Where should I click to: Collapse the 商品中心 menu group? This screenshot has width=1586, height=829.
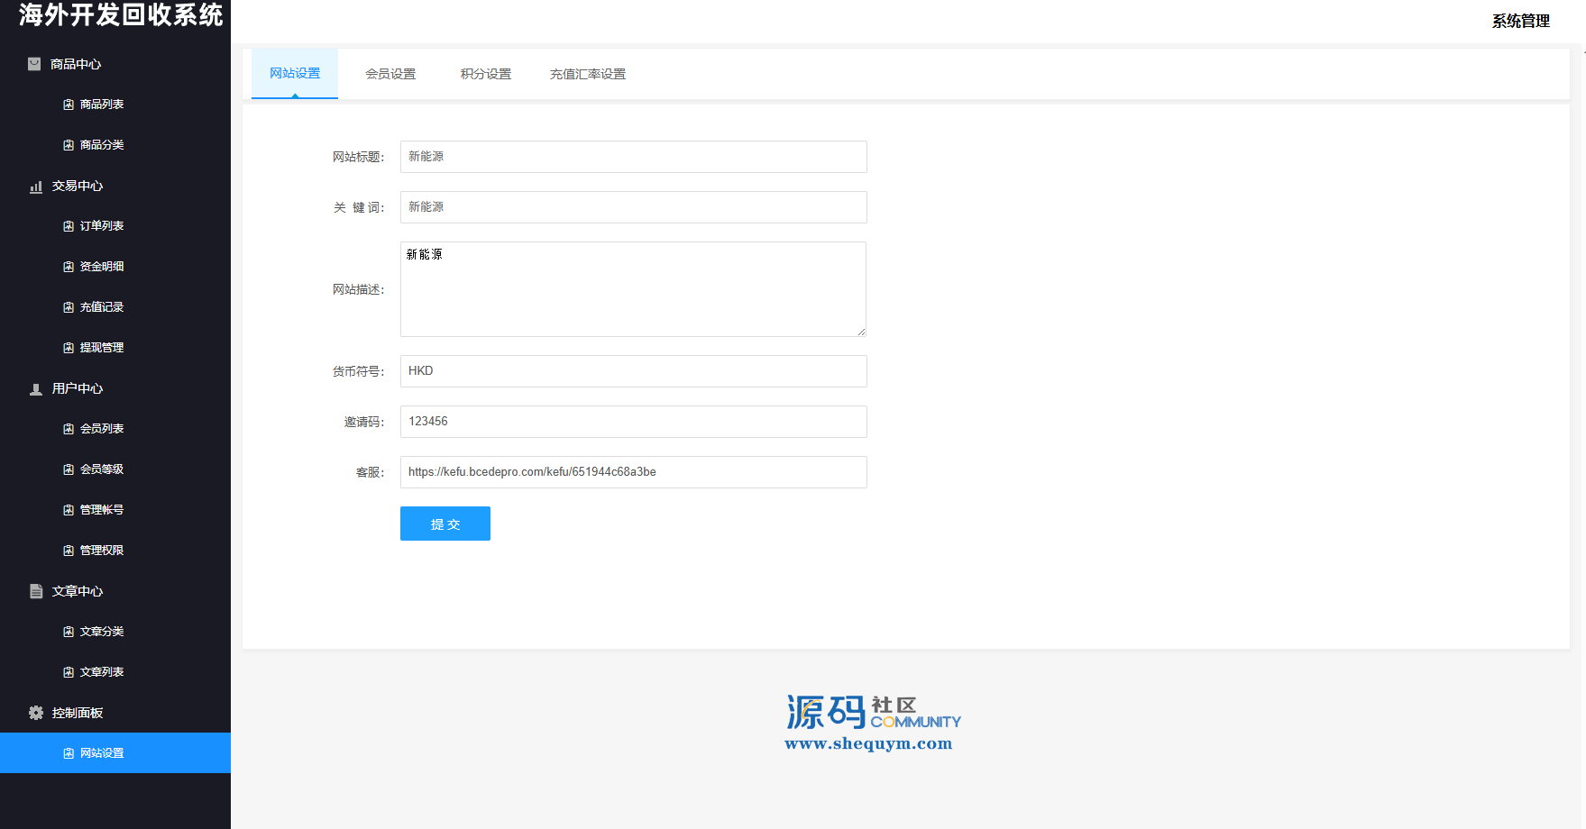click(x=76, y=64)
